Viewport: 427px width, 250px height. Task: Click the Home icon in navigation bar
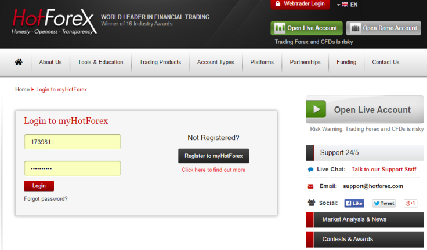click(x=19, y=62)
